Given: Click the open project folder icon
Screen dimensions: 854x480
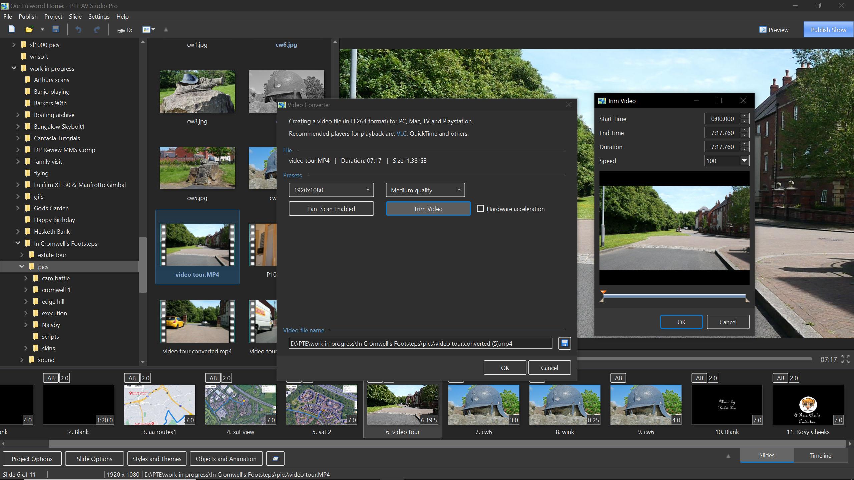Looking at the screenshot, I should pyautogui.click(x=29, y=29).
